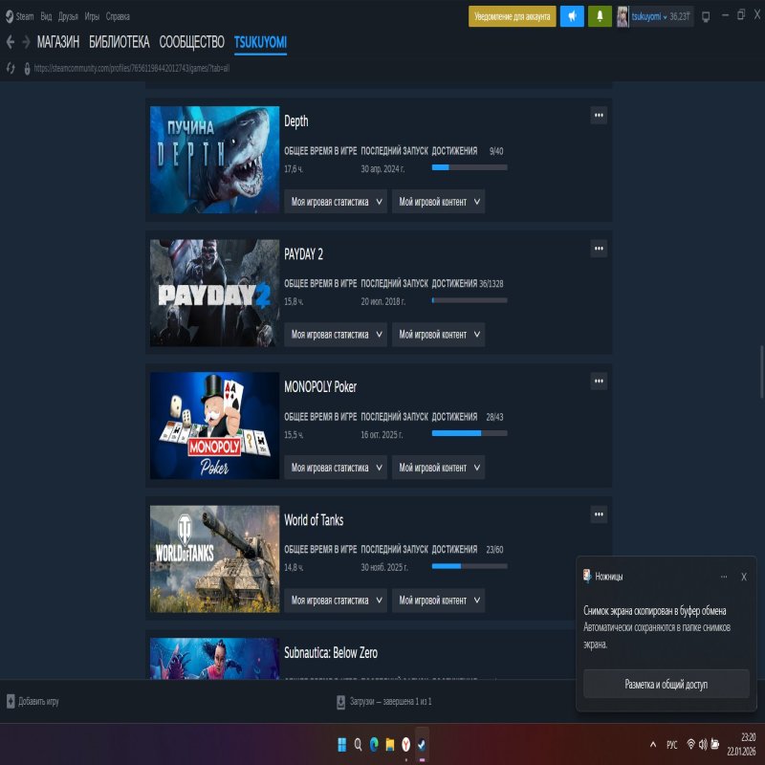The height and width of the screenshot is (765, 765).
Task: Click the Windows Start button in the taskbar
Action: point(340,744)
